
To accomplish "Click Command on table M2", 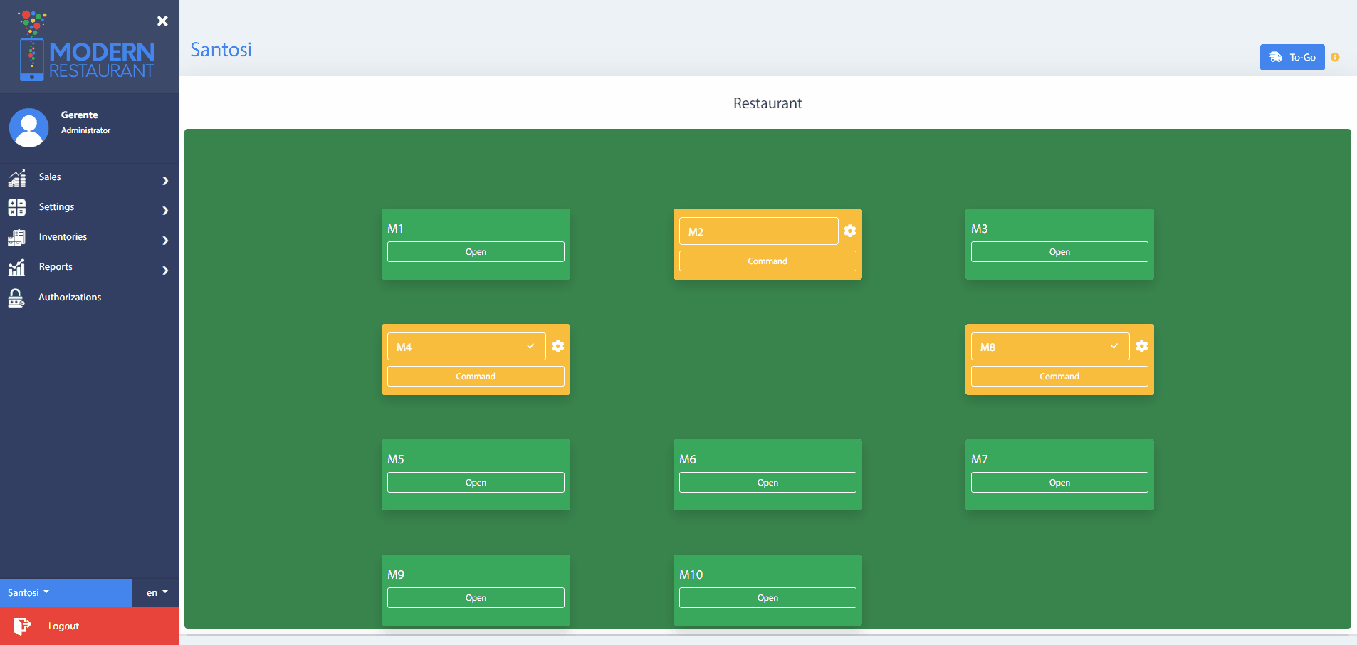I will click(x=767, y=261).
